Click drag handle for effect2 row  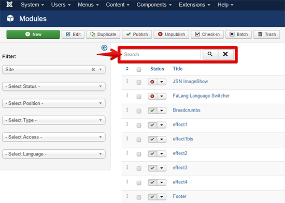click(127, 153)
